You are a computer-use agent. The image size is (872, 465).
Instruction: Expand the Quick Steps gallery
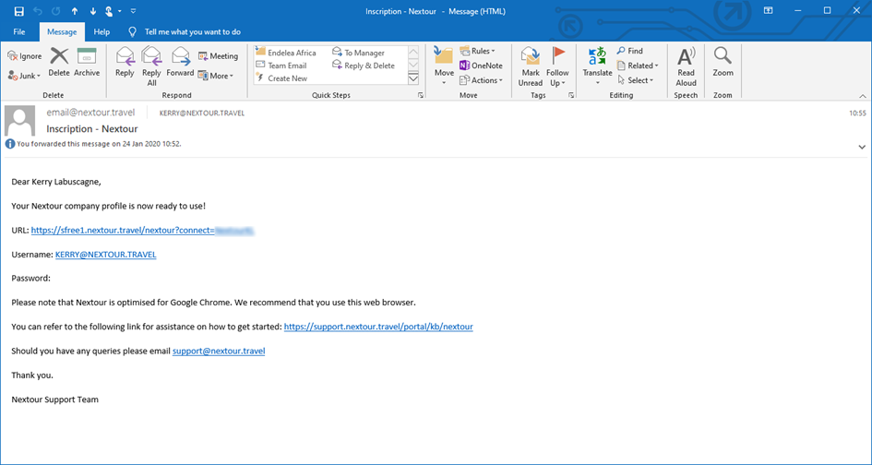pos(413,78)
